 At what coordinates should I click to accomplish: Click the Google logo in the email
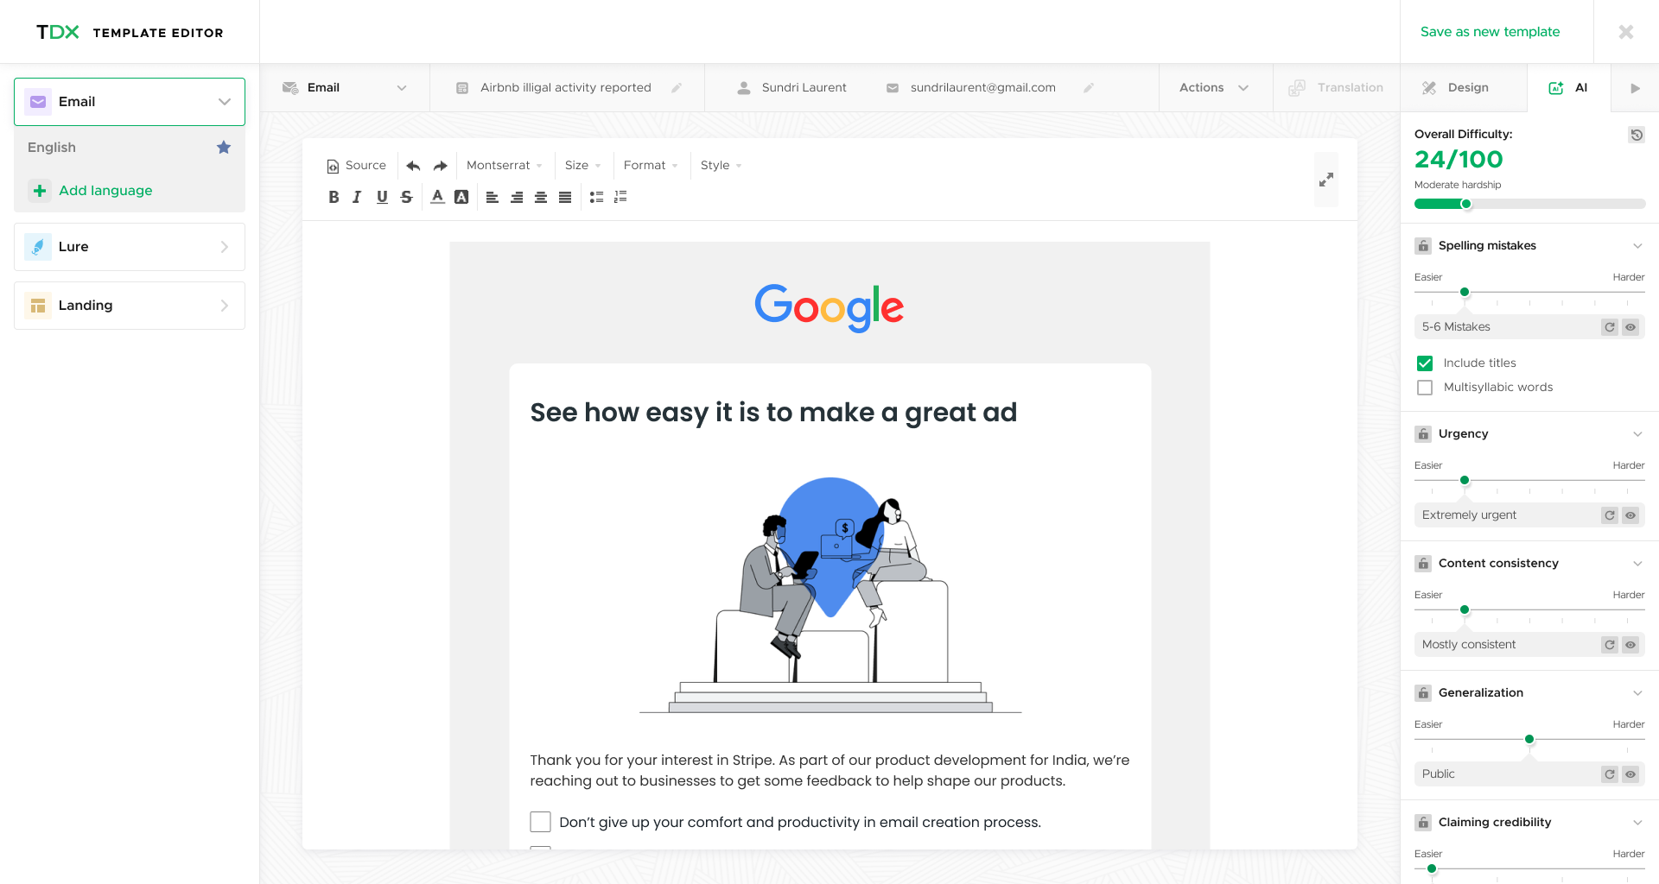tap(829, 308)
